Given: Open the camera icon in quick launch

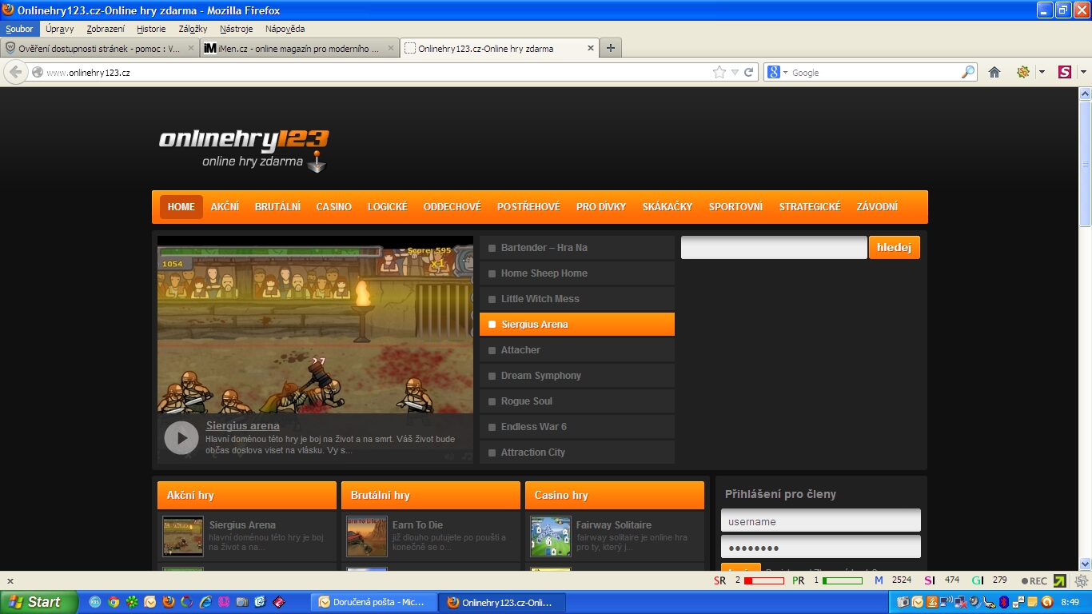Looking at the screenshot, I should 242,602.
